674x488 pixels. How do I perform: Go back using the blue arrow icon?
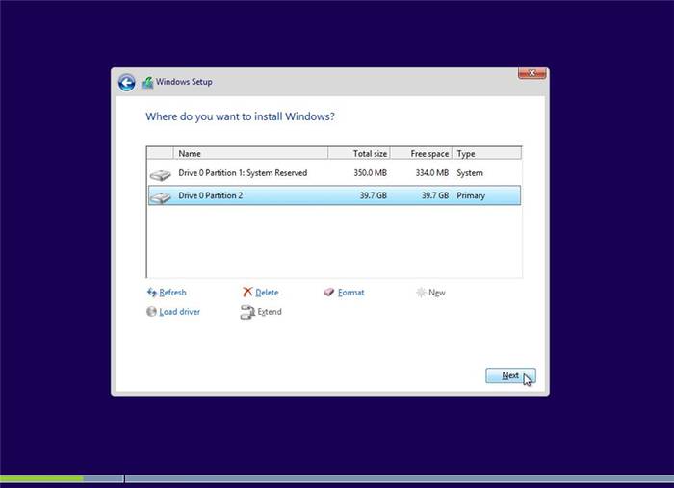(x=127, y=83)
